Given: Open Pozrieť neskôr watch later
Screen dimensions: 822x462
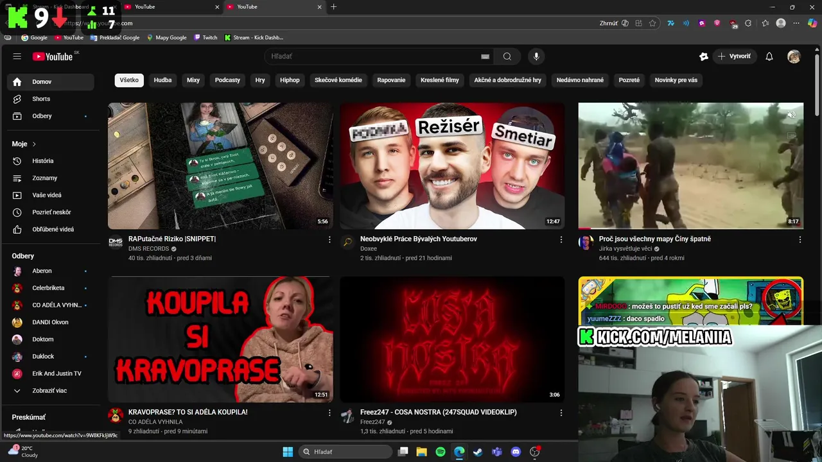Looking at the screenshot, I should [50, 212].
